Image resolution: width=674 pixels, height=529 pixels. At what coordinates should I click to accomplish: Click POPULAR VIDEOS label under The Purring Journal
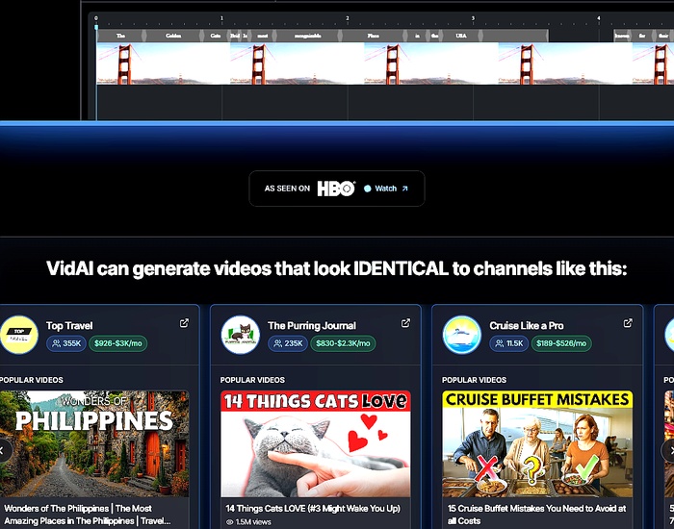point(252,380)
